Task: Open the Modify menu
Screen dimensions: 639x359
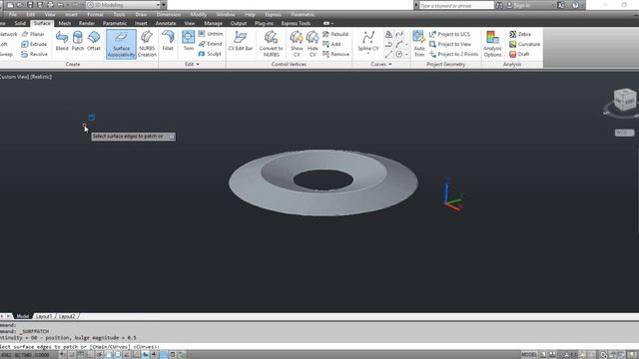Action: click(199, 14)
